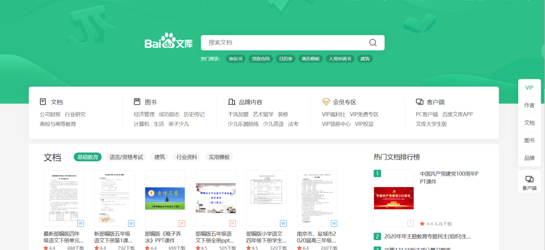Jump to 文档 in right sidebar
The width and height of the screenshot is (545, 250).
coord(529,123)
